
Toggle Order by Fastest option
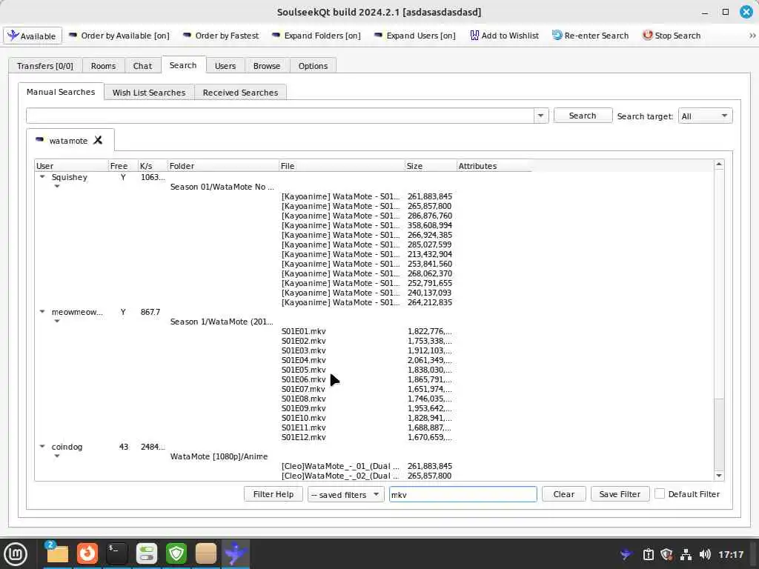(221, 36)
